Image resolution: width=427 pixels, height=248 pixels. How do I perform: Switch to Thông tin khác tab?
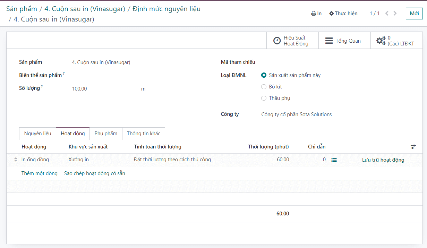[144, 134]
